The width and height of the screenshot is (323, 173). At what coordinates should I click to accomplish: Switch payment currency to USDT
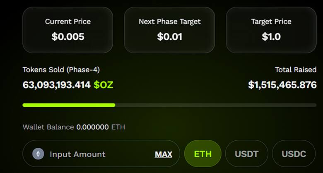point(247,154)
